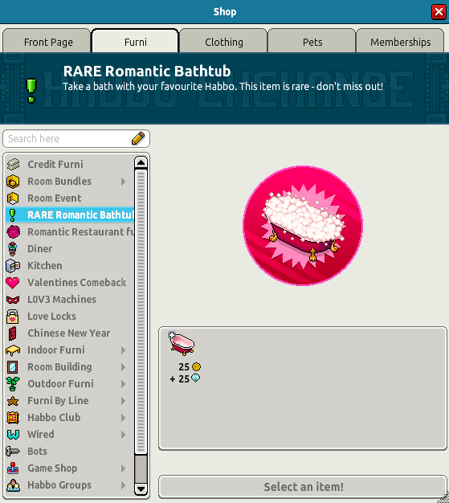Click the Furni By Line star icon
The width and height of the screenshot is (449, 503).
13,401
